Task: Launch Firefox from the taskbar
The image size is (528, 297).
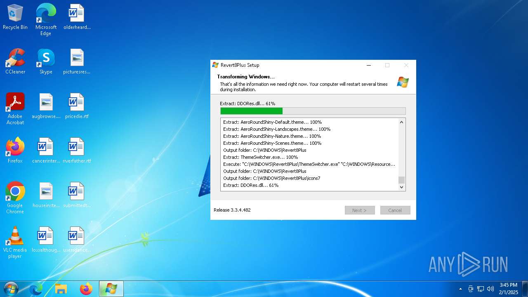Action: click(x=86, y=289)
